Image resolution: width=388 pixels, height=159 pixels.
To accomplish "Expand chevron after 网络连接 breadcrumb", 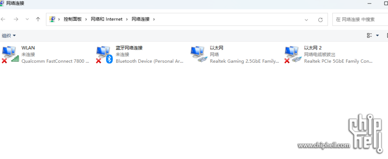I will pyautogui.click(x=154, y=19).
